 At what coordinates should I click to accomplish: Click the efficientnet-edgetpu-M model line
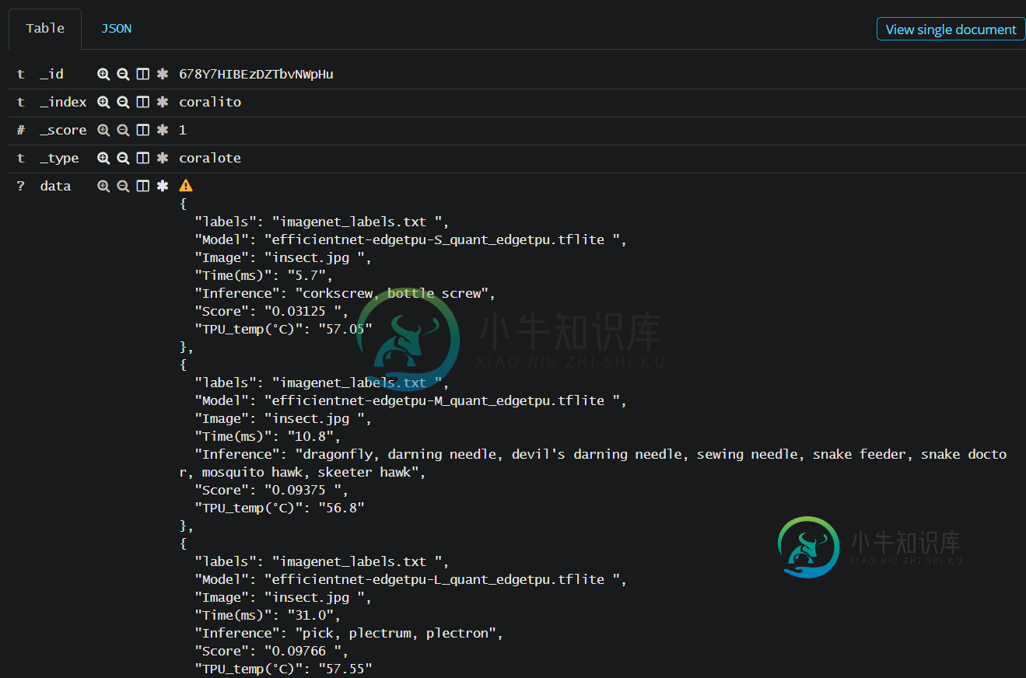click(411, 400)
